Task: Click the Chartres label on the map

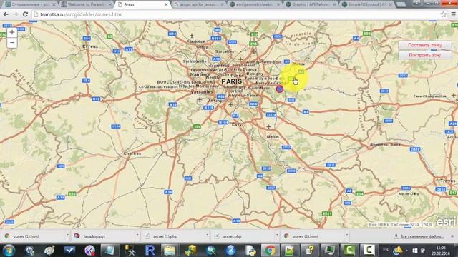Action: (132, 153)
